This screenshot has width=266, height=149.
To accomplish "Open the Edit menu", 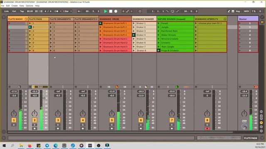I will click(x=8, y=6).
